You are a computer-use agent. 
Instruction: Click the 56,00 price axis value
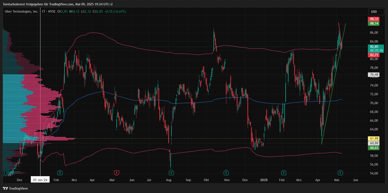(x=374, y=165)
